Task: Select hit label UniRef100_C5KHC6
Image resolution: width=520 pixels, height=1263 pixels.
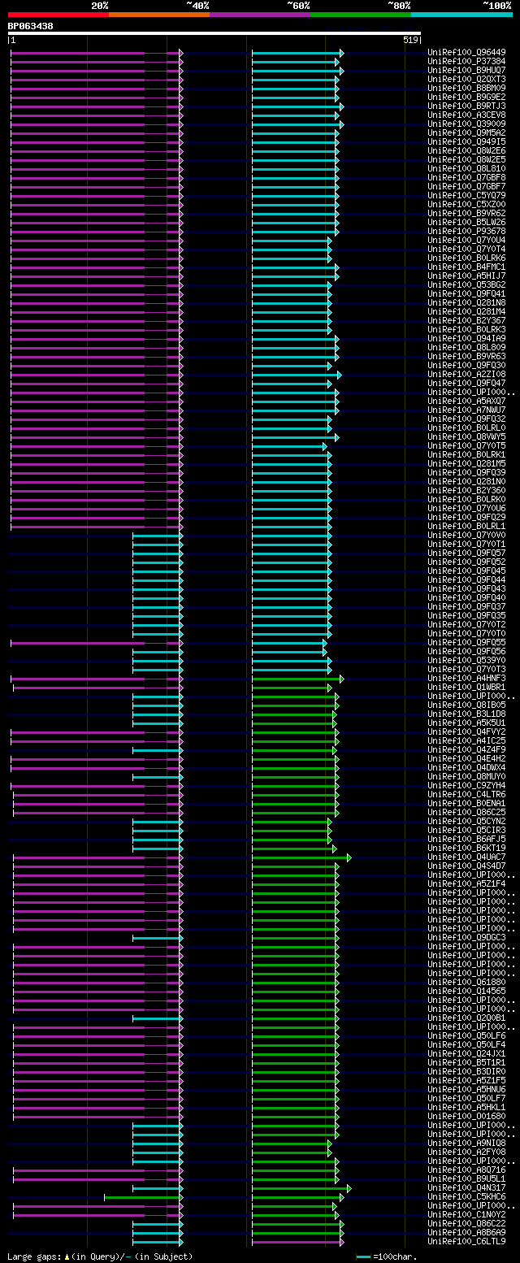Action: [x=466, y=1197]
